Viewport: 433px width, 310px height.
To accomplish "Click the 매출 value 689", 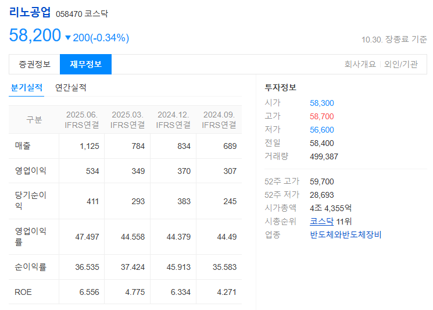I will [230, 146].
